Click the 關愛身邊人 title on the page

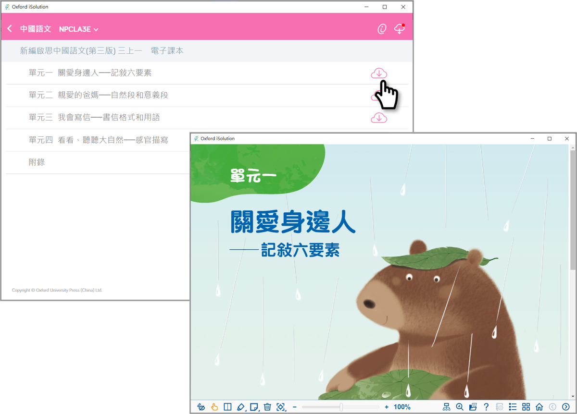click(293, 221)
